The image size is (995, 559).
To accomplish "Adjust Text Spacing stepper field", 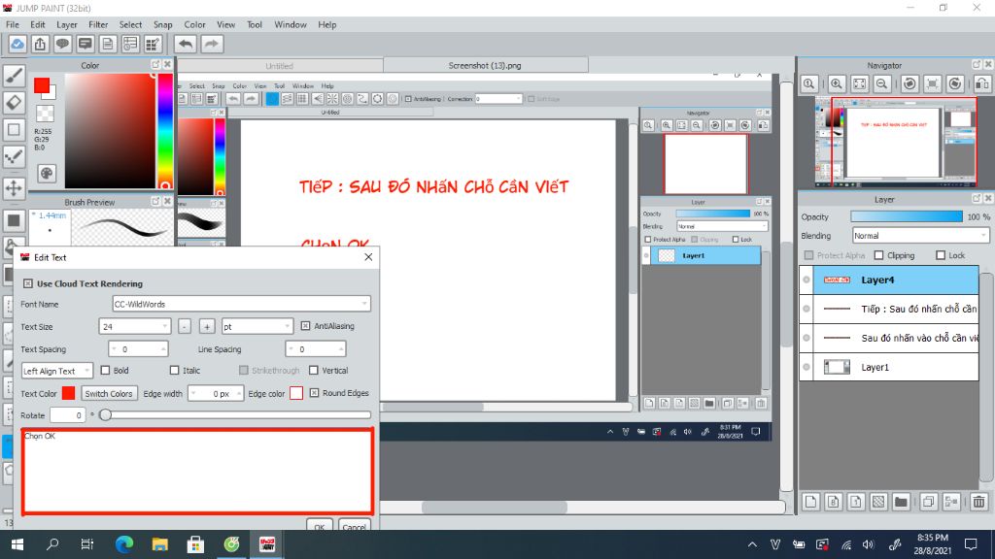I will [x=138, y=349].
